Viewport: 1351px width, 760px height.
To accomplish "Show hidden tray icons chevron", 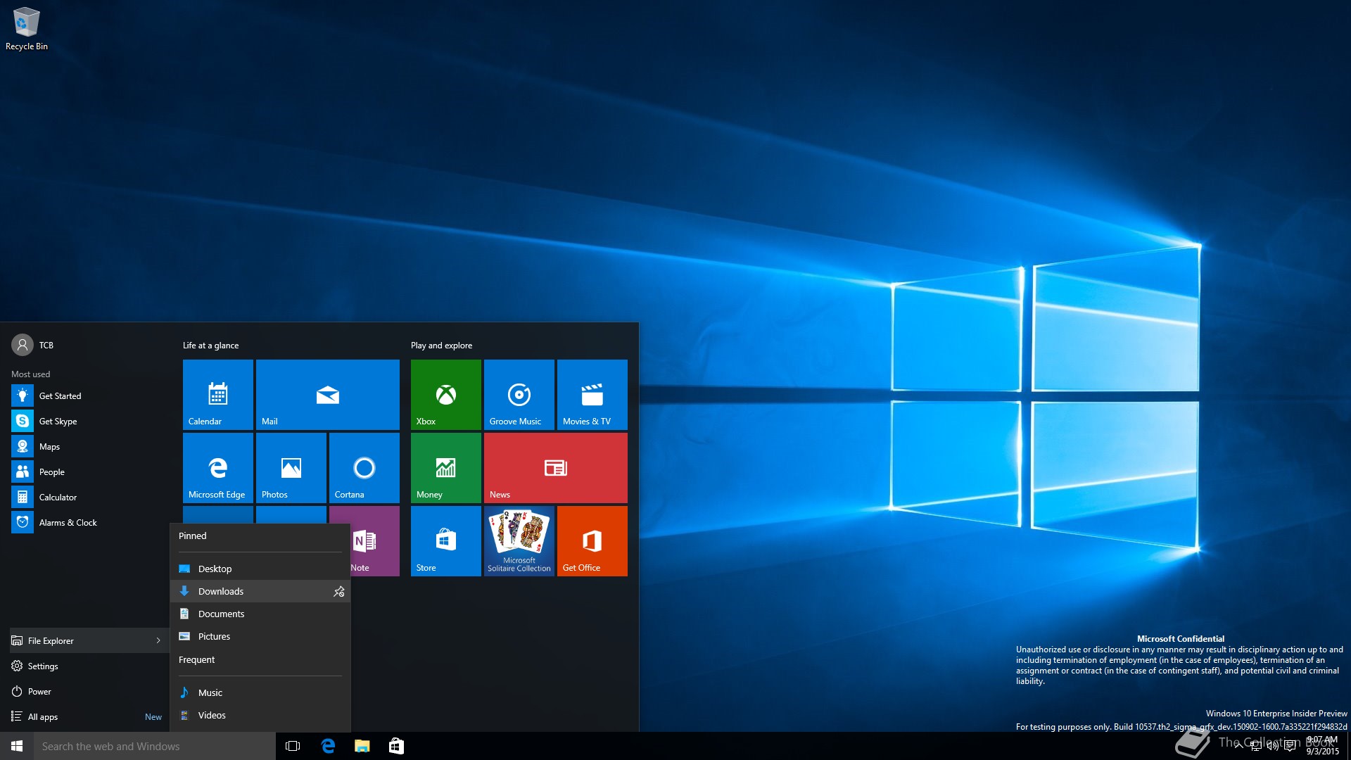I will coord(1239,746).
